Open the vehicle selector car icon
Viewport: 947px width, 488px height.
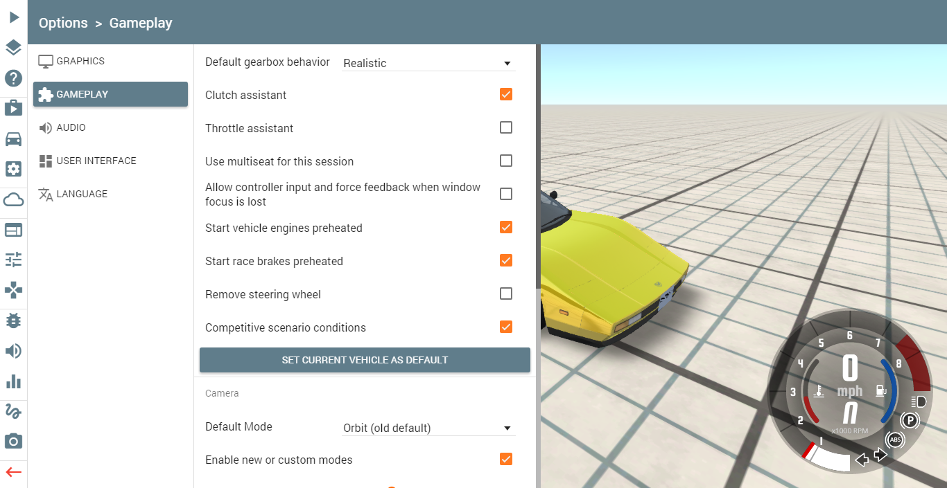[x=14, y=138]
